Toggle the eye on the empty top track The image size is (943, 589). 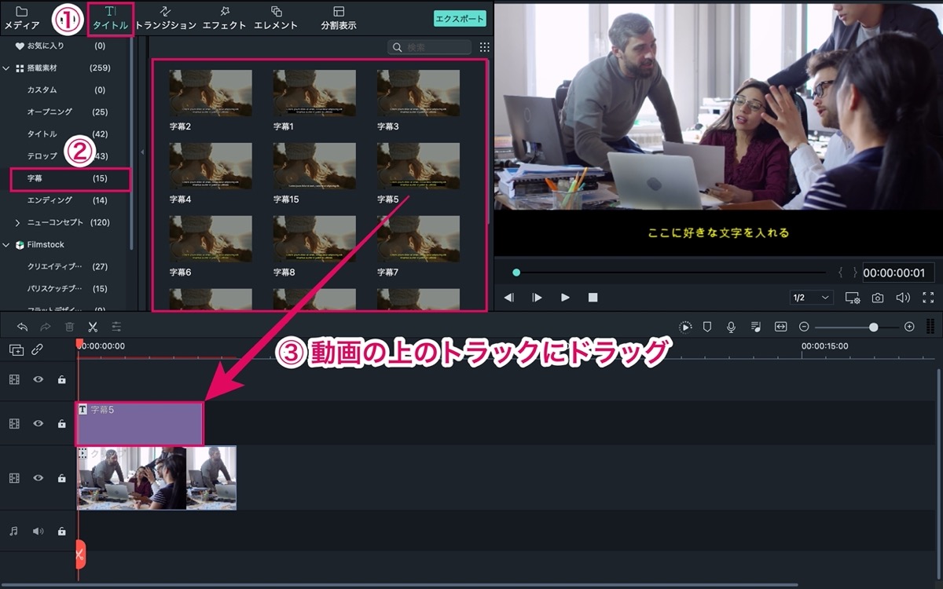(38, 379)
